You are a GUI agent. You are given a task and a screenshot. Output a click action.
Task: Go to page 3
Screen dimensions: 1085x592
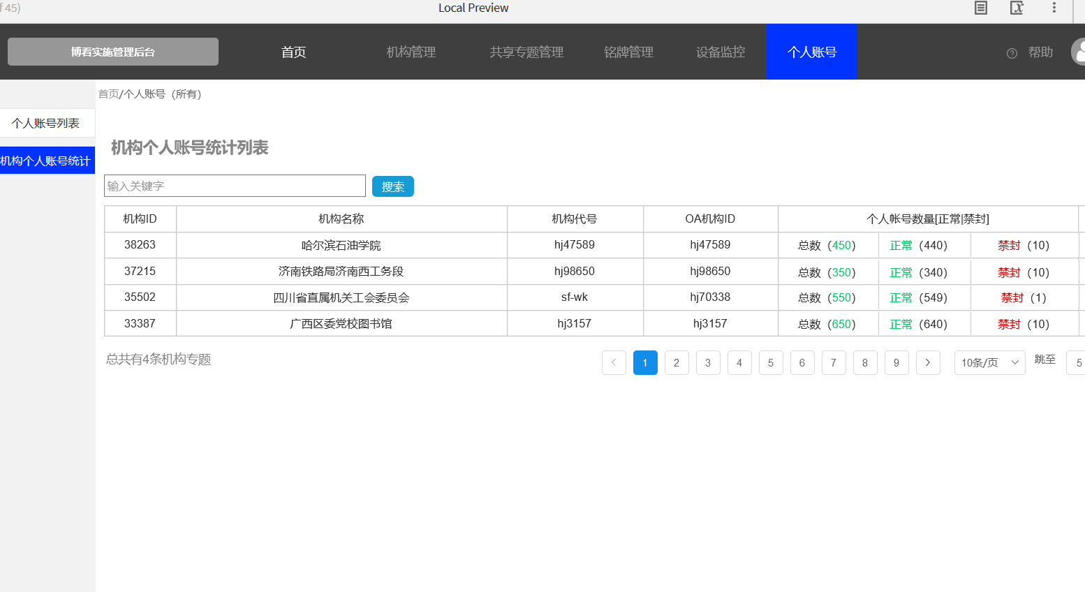pos(708,362)
